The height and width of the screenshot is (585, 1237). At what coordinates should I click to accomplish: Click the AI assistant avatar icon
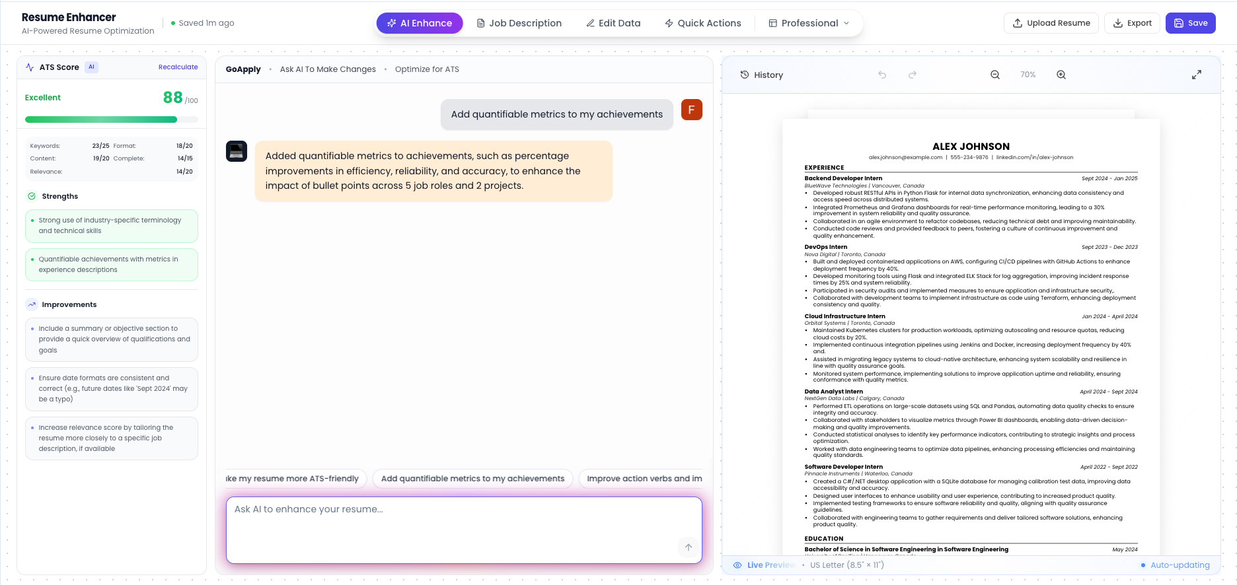[237, 151]
